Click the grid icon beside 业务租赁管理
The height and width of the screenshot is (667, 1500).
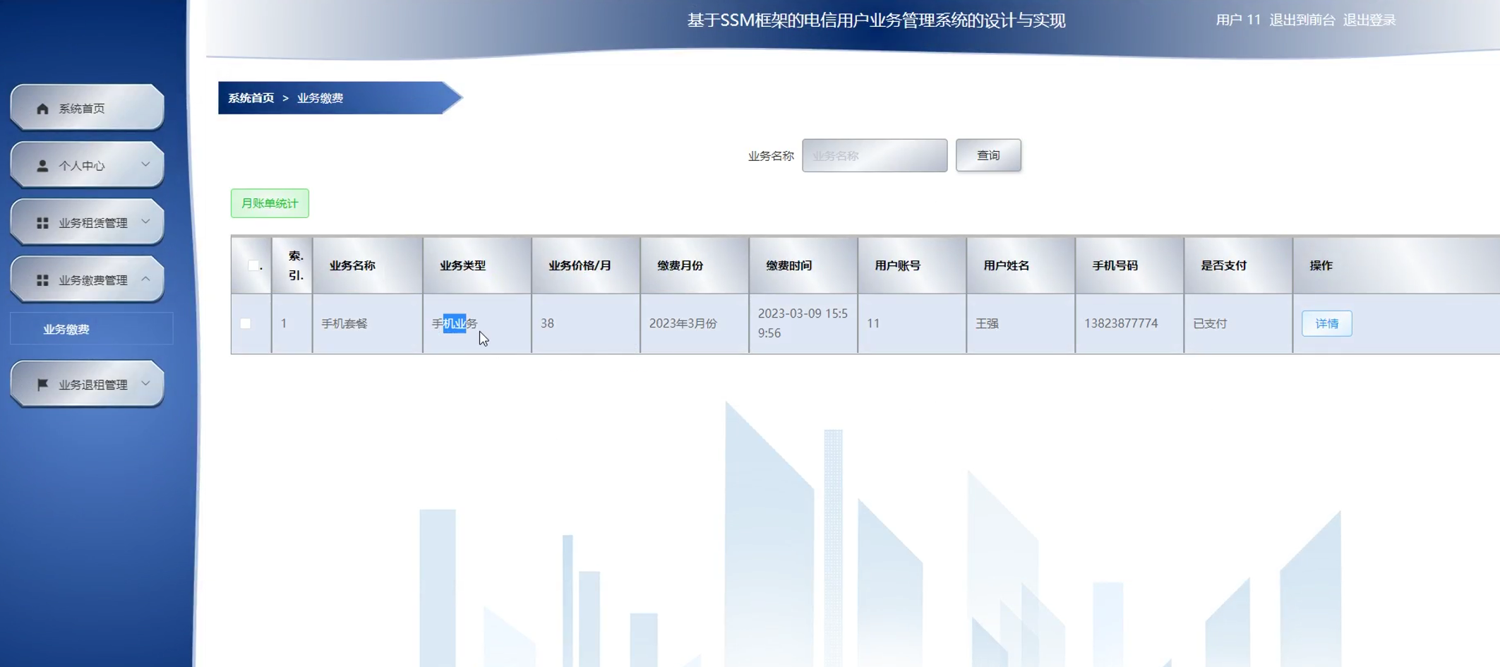42,223
